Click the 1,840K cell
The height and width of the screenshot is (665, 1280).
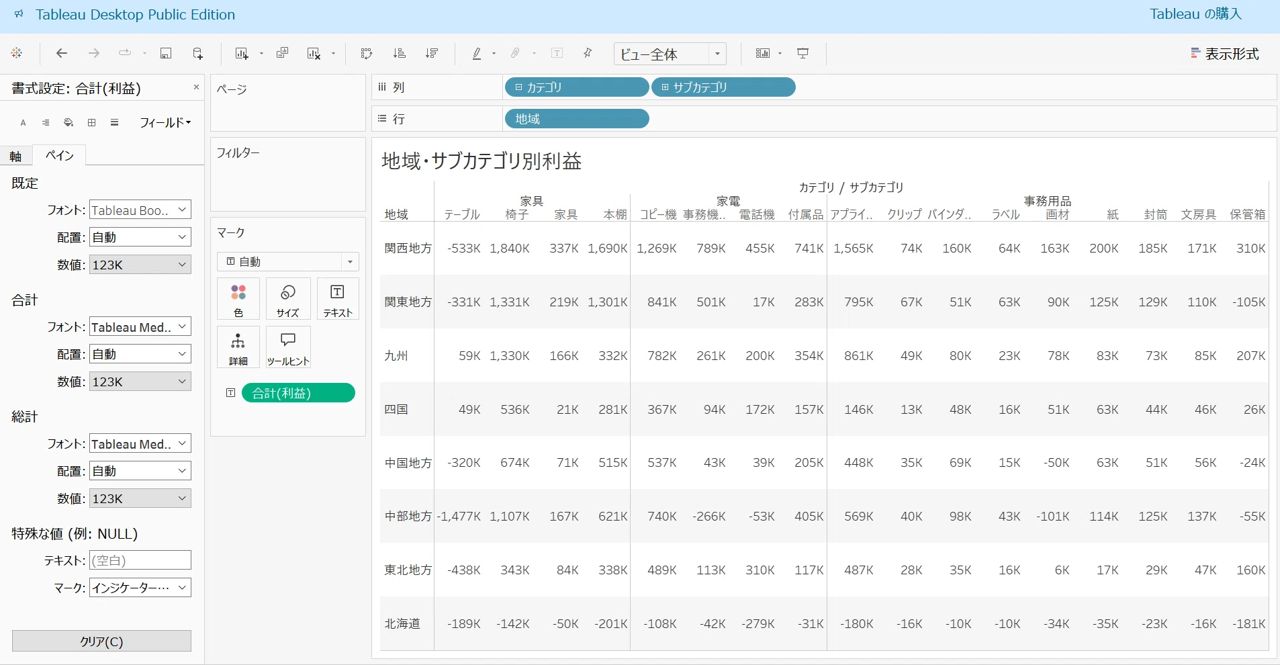(x=510, y=248)
